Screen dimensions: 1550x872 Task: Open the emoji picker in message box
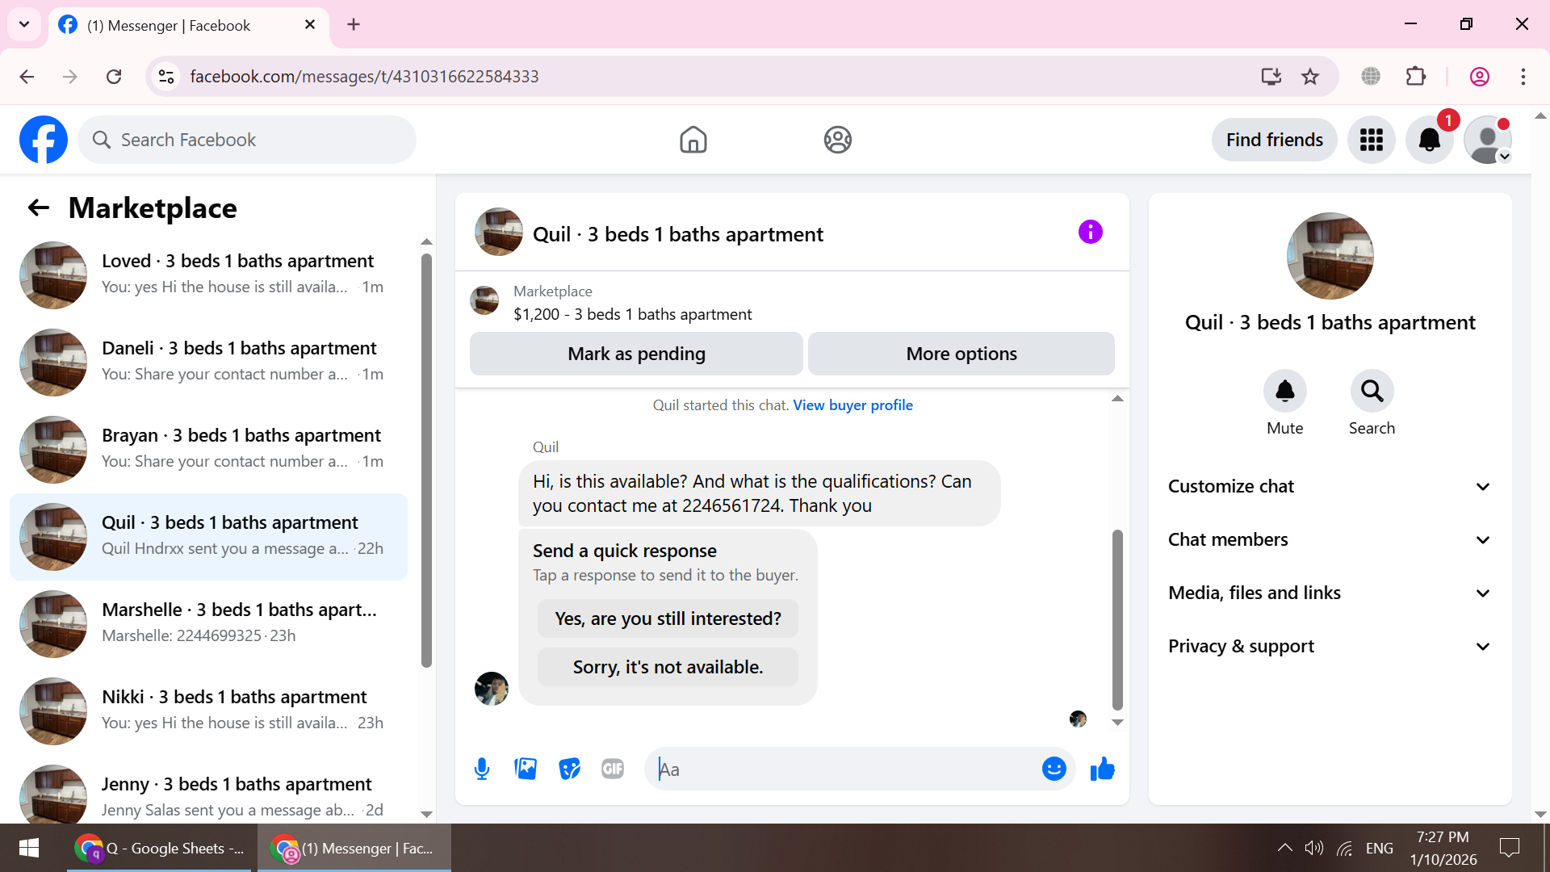1054,769
